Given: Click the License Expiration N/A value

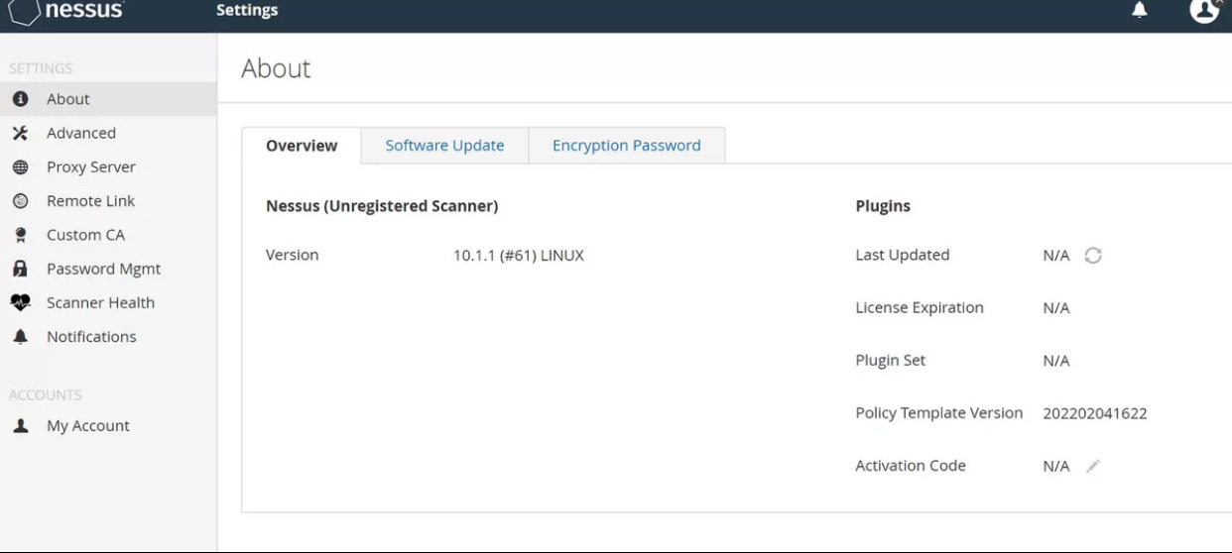Looking at the screenshot, I should [x=1056, y=308].
